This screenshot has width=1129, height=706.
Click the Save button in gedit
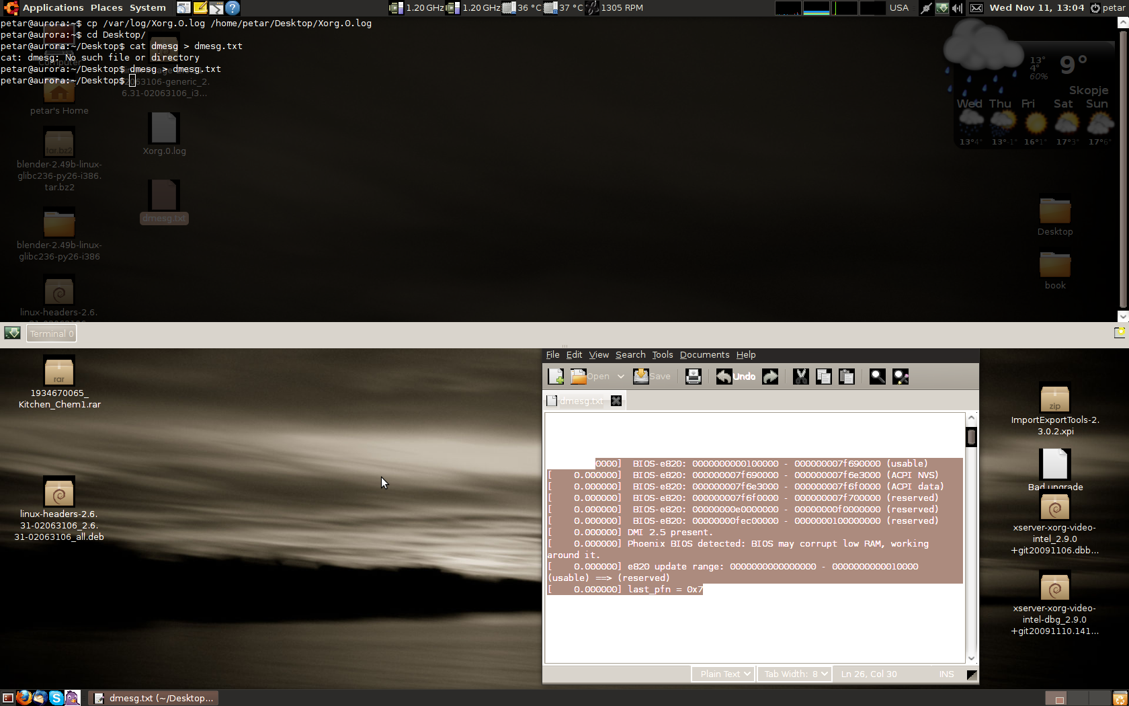click(652, 377)
